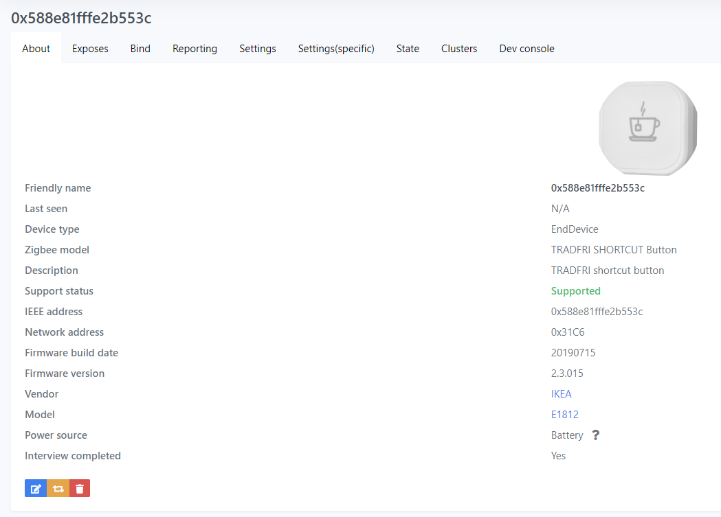Click the Power source label
The image size is (721, 517).
(56, 435)
